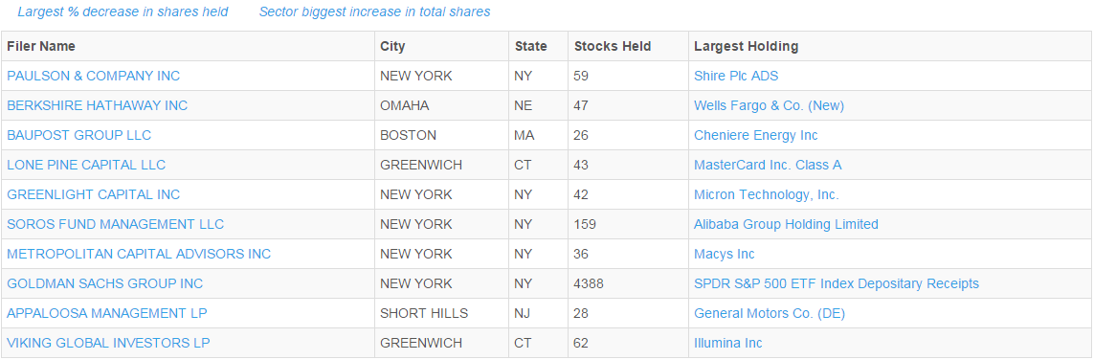The image size is (1094, 360).
Task: Click GREENLIGHT CAPITAL INC filer name
Action: (x=94, y=194)
